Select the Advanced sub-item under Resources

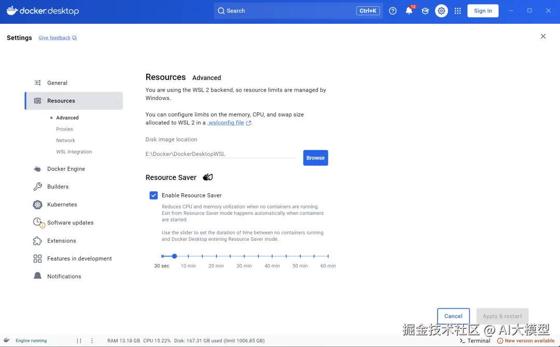[67, 118]
